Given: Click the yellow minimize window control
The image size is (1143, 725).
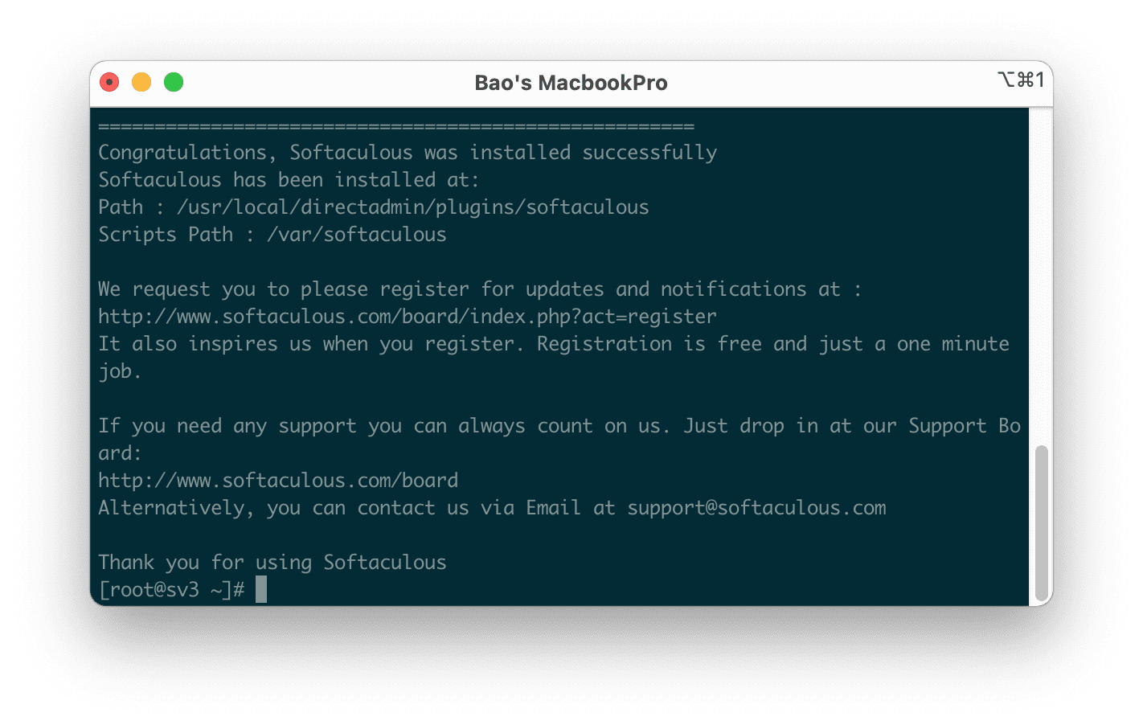Looking at the screenshot, I should point(141,81).
